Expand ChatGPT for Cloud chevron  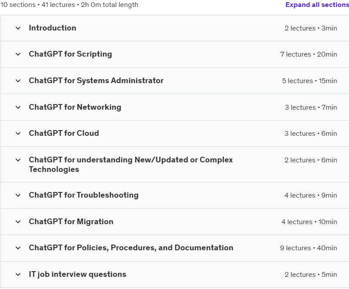point(18,134)
